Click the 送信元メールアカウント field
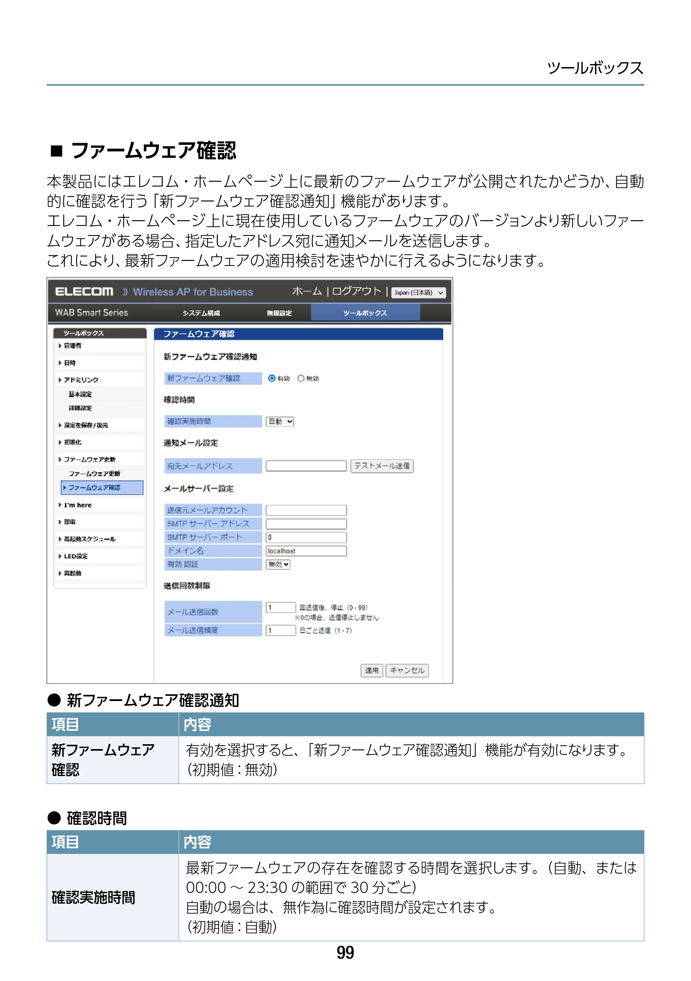This screenshot has width=691, height=981. [306, 510]
